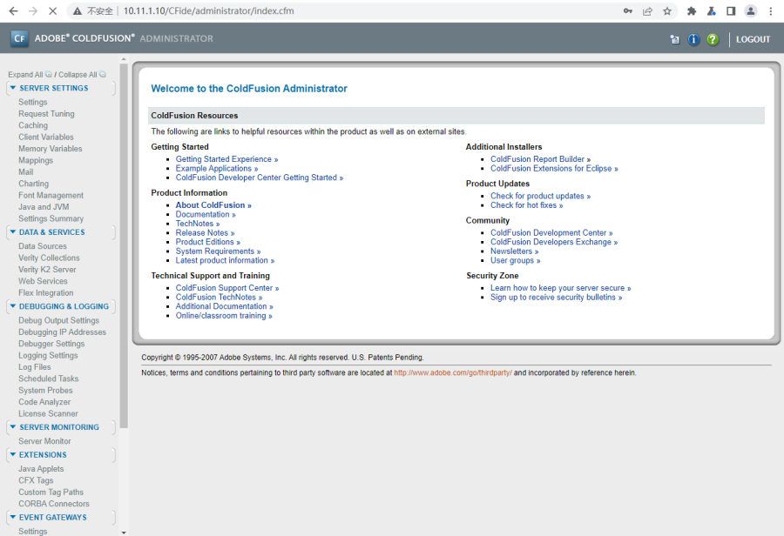Open the adobe.com thirdparty URL link
Screen dimensions: 784x536
(452, 372)
